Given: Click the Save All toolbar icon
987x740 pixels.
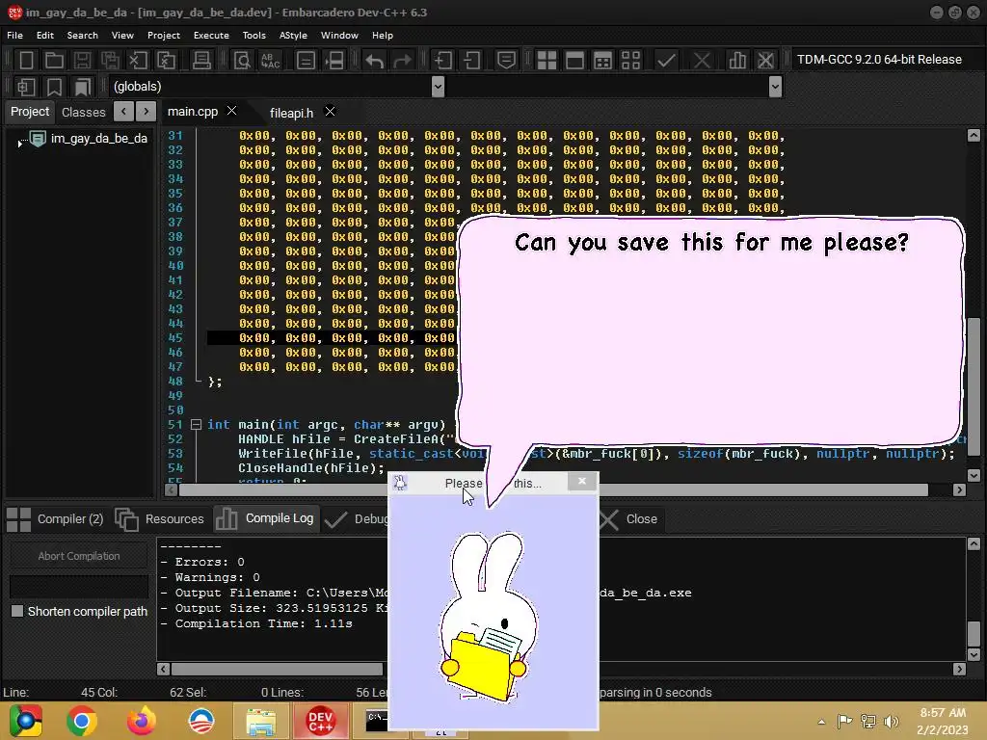Looking at the screenshot, I should coord(110,61).
